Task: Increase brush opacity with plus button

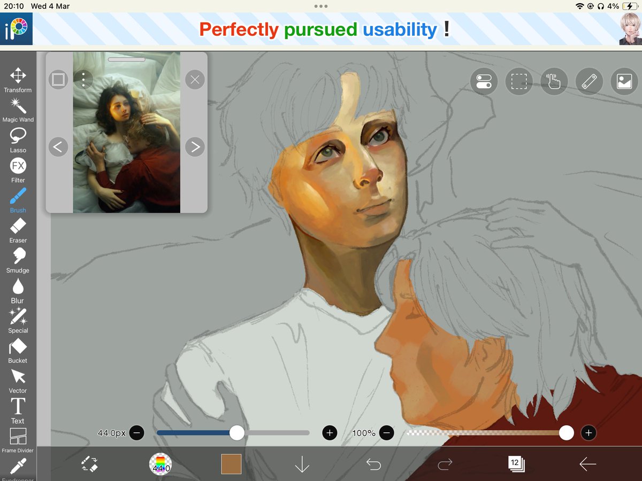Action: tap(588, 433)
